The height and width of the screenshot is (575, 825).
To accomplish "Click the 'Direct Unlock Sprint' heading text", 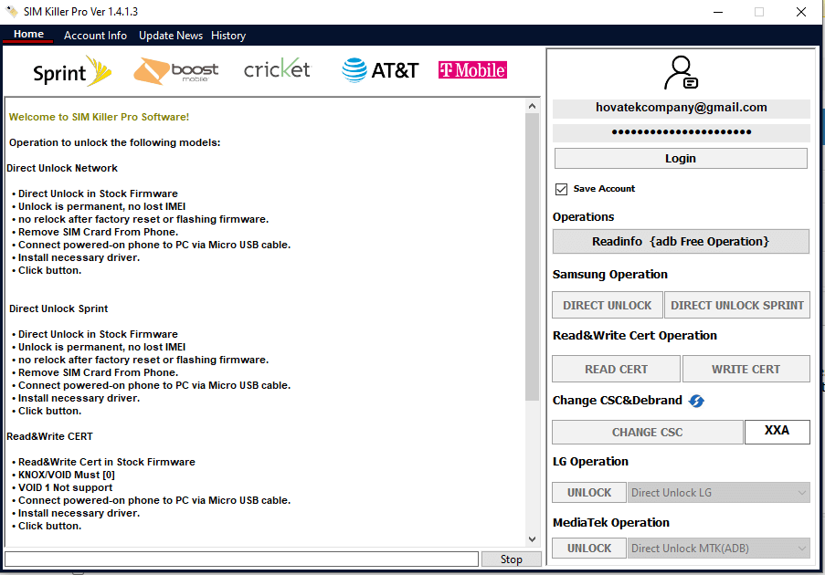I will point(58,308).
